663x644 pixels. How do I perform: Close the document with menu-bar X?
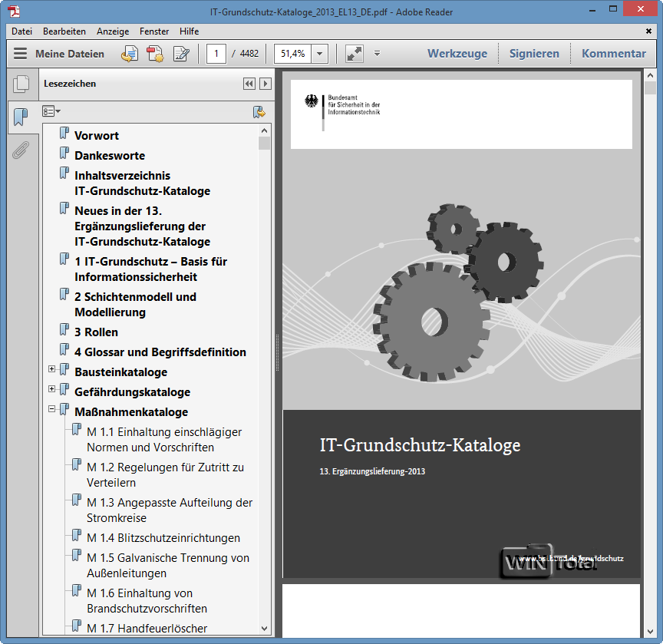pyautogui.click(x=648, y=31)
